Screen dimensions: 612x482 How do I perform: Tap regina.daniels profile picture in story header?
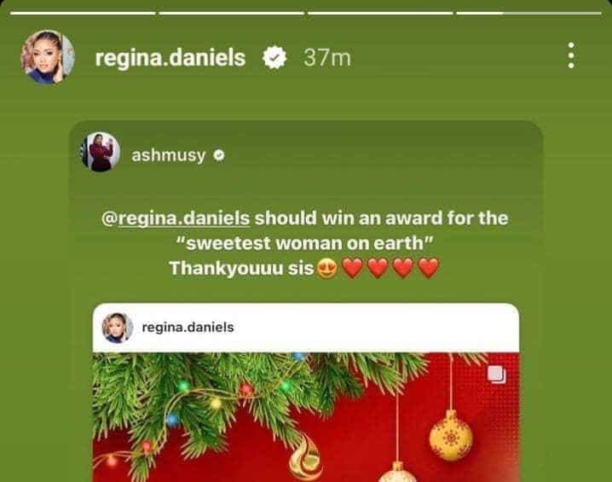point(48,56)
